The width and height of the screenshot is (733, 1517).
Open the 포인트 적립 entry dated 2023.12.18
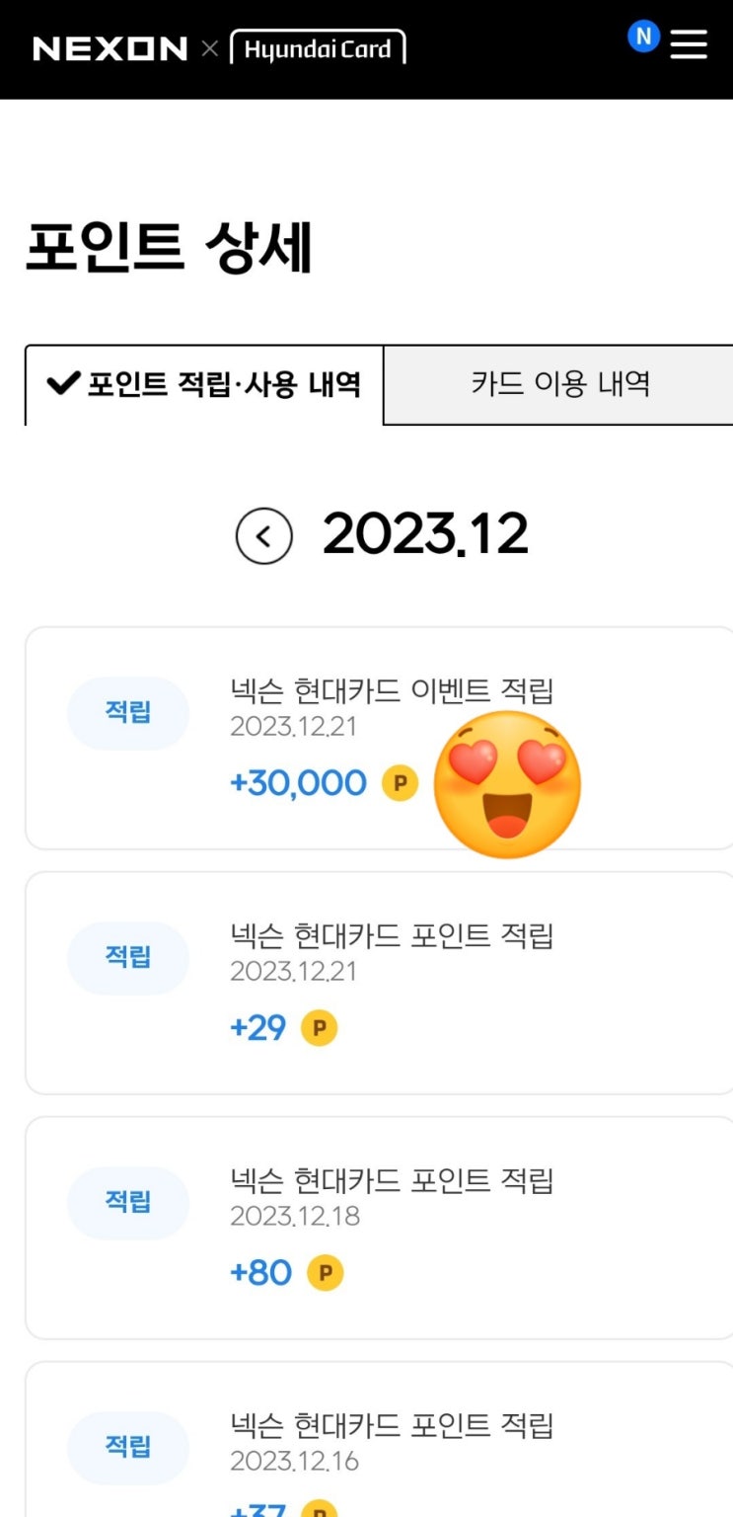[392, 1181]
